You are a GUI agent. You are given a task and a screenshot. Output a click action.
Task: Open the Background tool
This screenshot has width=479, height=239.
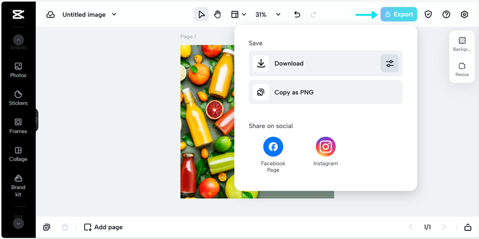pos(462,44)
